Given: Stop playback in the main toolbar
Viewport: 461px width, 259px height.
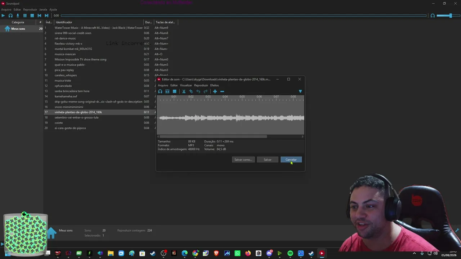Looking at the screenshot, I should point(32,15).
